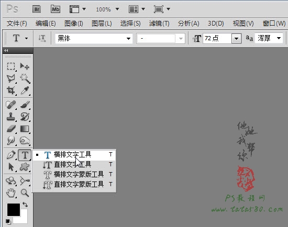
Task: Open the 图像(I) menu
Action: click(x=74, y=24)
